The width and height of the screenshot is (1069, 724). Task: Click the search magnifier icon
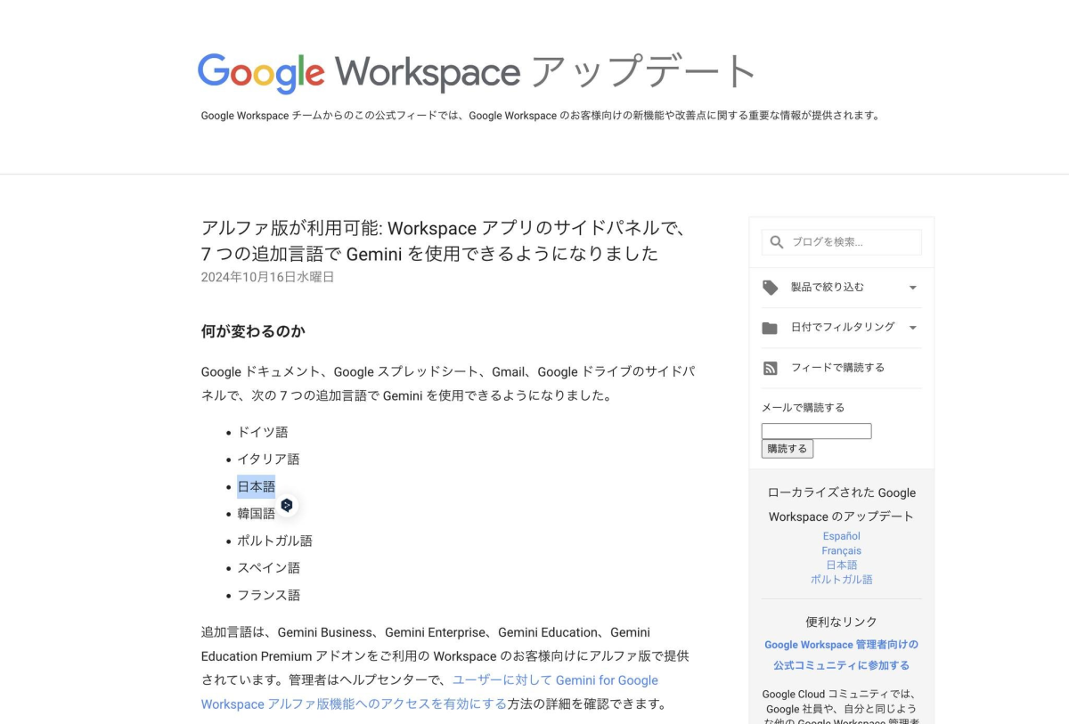pyautogui.click(x=776, y=242)
